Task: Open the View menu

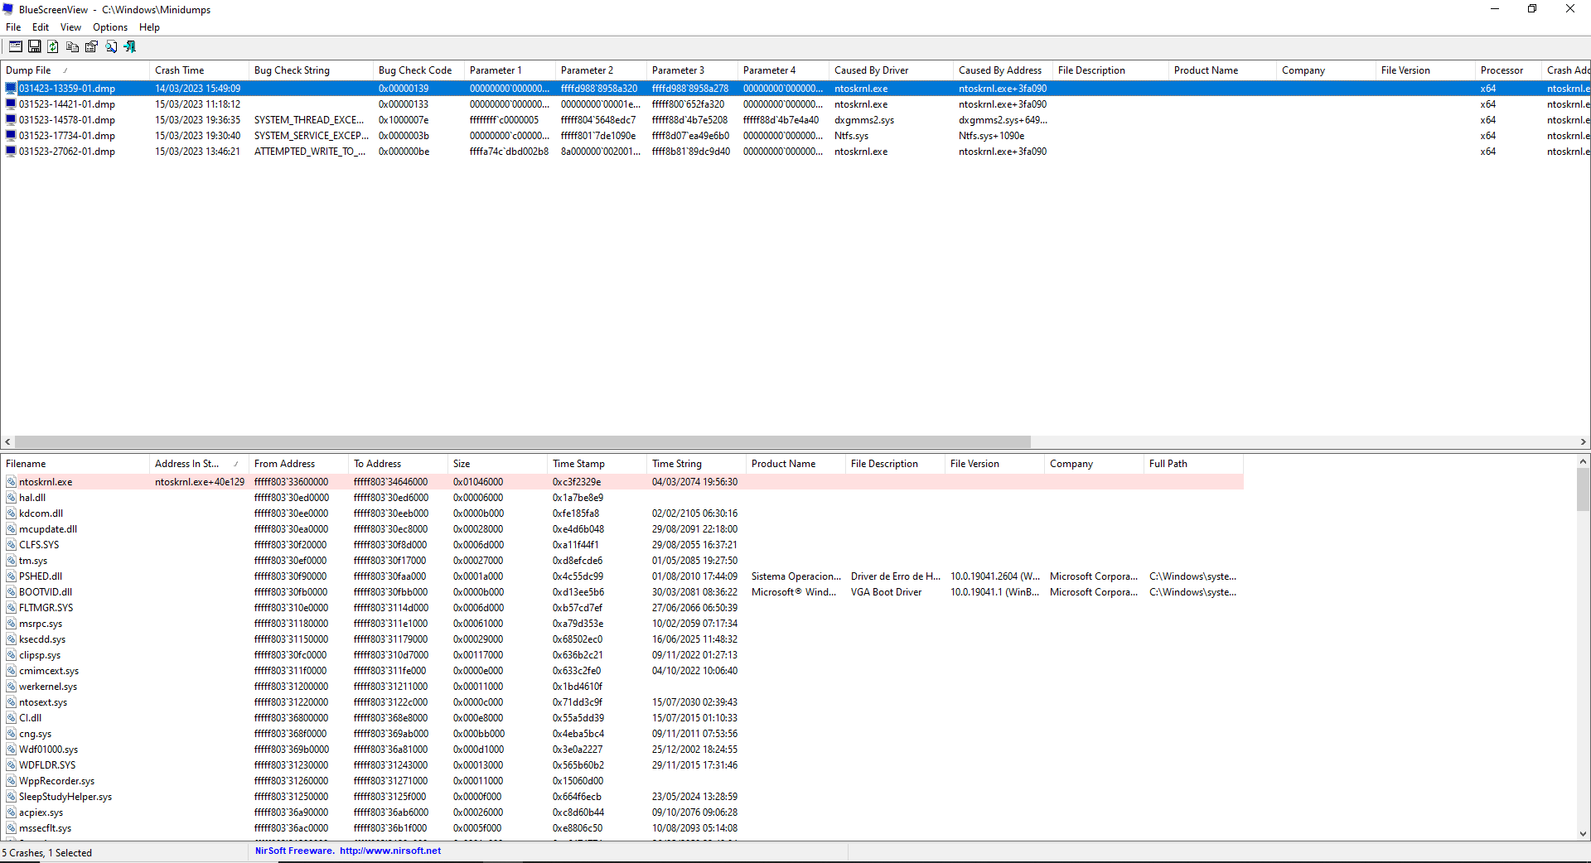Action: pos(70,27)
